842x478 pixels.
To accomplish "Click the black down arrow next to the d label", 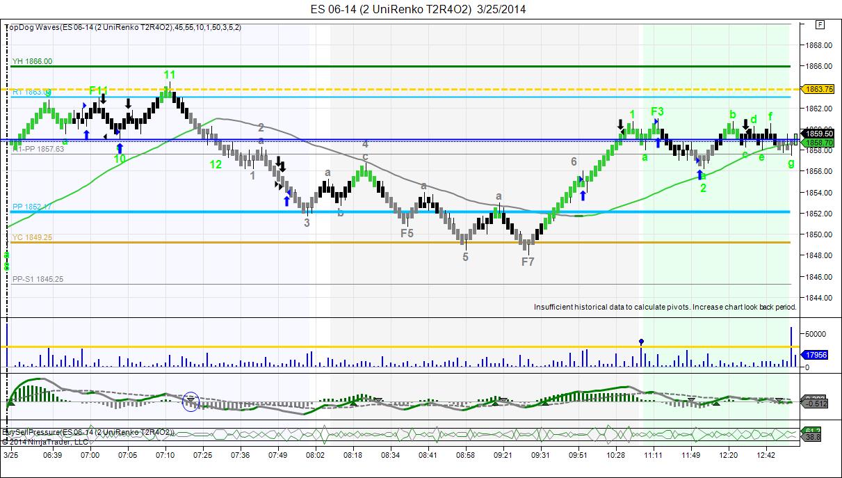I will coord(745,125).
